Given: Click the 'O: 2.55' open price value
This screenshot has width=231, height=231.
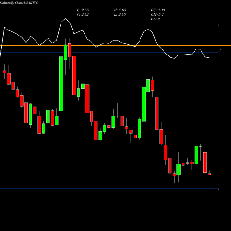Looking at the screenshot, I should tap(83, 10).
